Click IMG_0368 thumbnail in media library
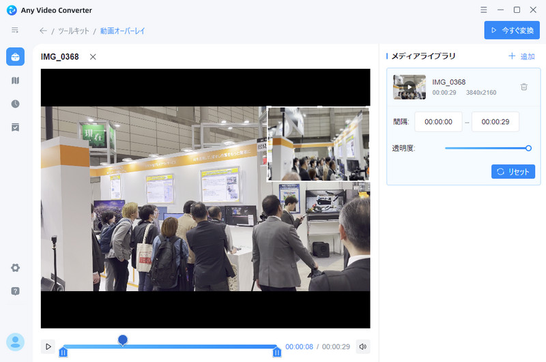Screen dimensions: 546x362 point(409,87)
